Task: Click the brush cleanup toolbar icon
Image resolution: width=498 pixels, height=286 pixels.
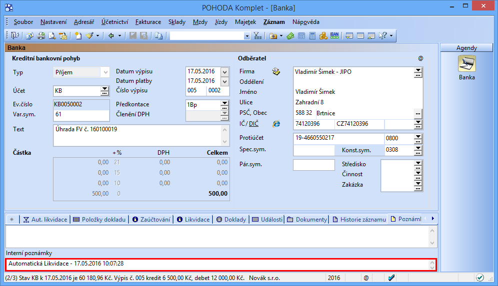Action: tap(90, 35)
